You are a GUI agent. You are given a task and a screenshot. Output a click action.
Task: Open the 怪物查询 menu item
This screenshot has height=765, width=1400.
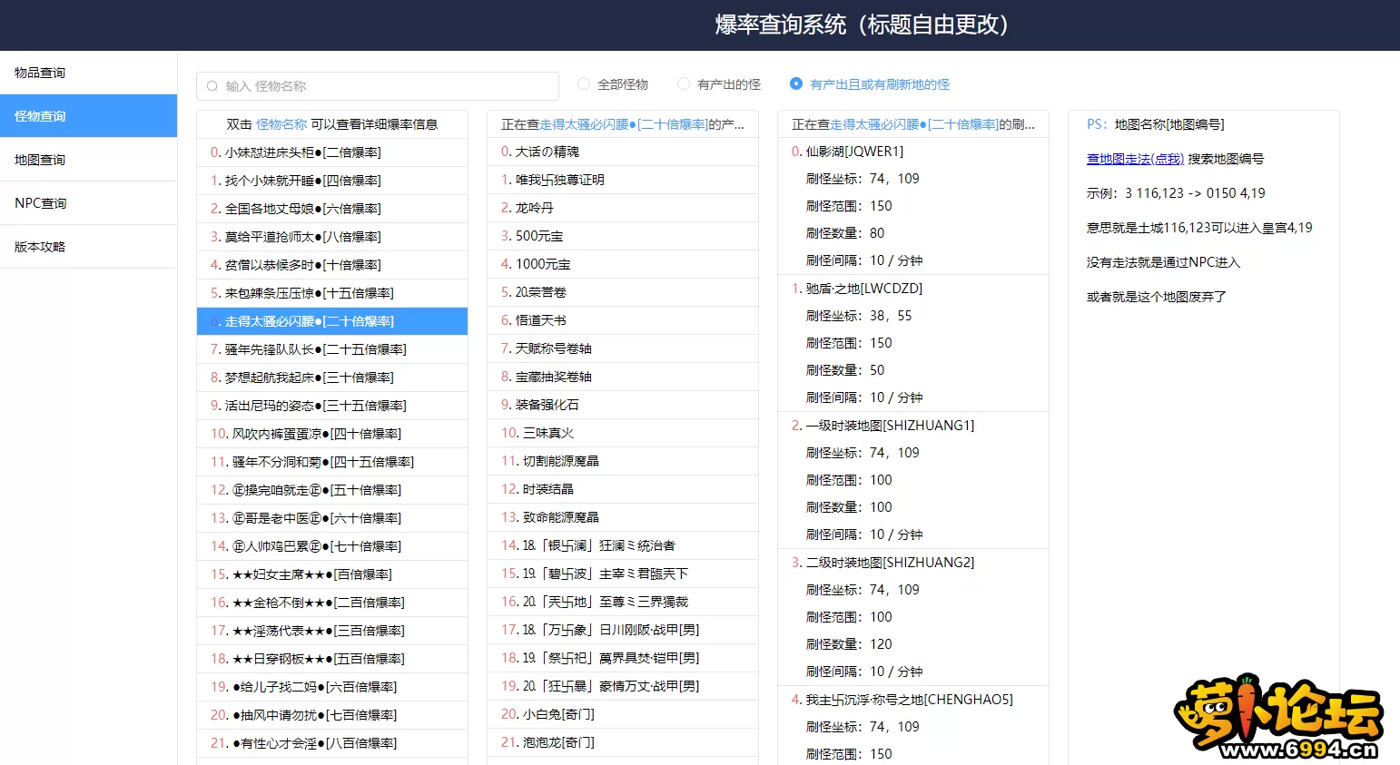(88, 116)
